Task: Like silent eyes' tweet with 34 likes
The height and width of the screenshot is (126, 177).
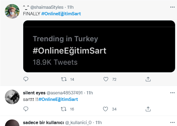Action: 105,109
